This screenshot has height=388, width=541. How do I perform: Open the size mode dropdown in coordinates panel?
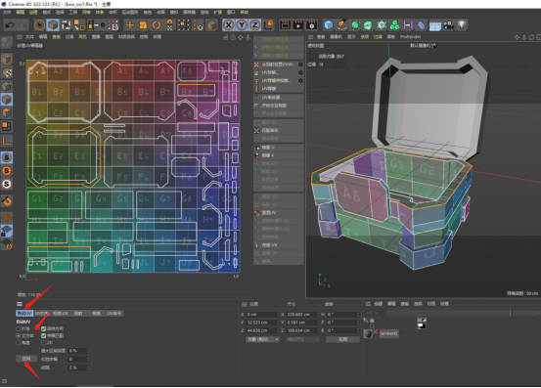[303, 339]
